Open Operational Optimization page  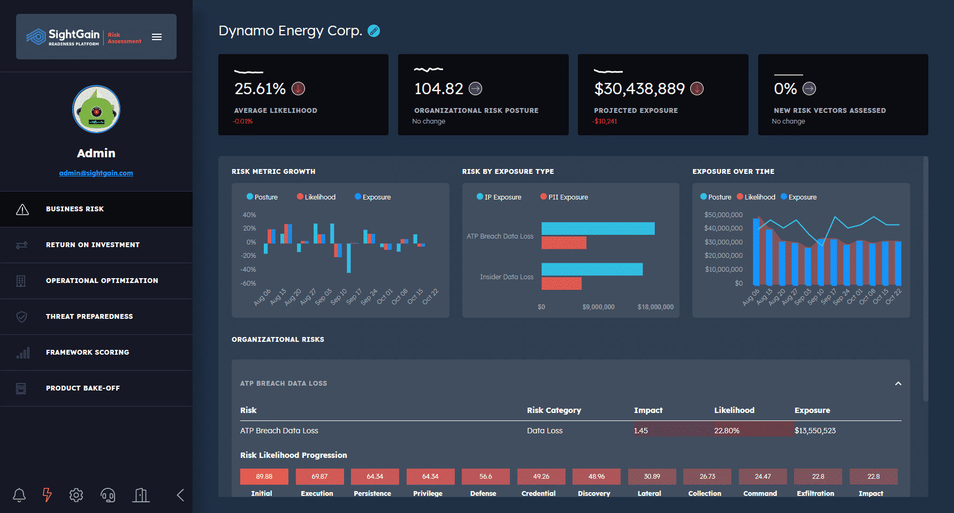(x=96, y=281)
